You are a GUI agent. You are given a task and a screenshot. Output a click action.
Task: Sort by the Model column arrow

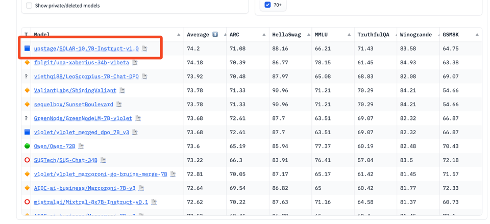(179, 35)
